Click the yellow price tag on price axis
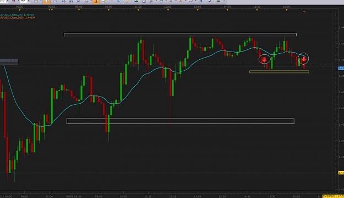Screen dimensions: 344x198 point(341,173)
